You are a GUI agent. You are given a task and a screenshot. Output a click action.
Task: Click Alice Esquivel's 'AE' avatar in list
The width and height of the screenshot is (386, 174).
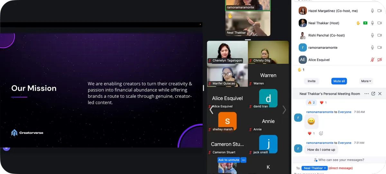coord(303,60)
